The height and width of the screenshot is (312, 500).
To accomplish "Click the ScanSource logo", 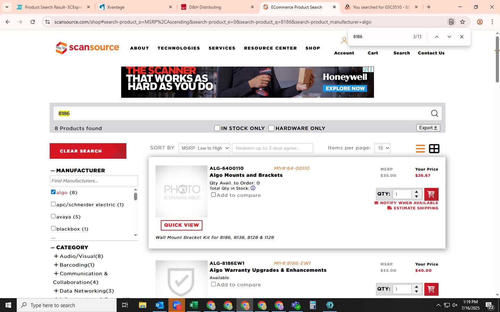I will point(87,48).
